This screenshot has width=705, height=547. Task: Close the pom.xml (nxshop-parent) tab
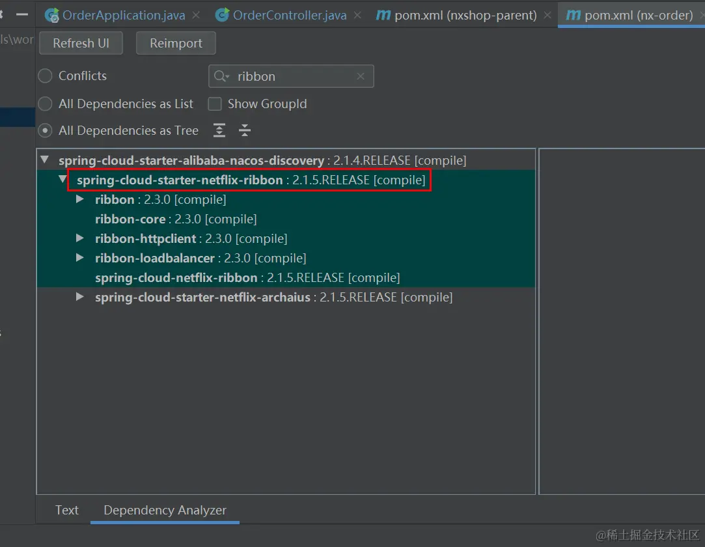coord(547,15)
